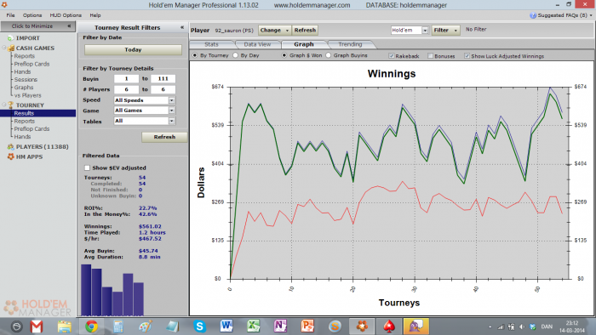
Task: Open the File menu
Action: tap(10, 15)
